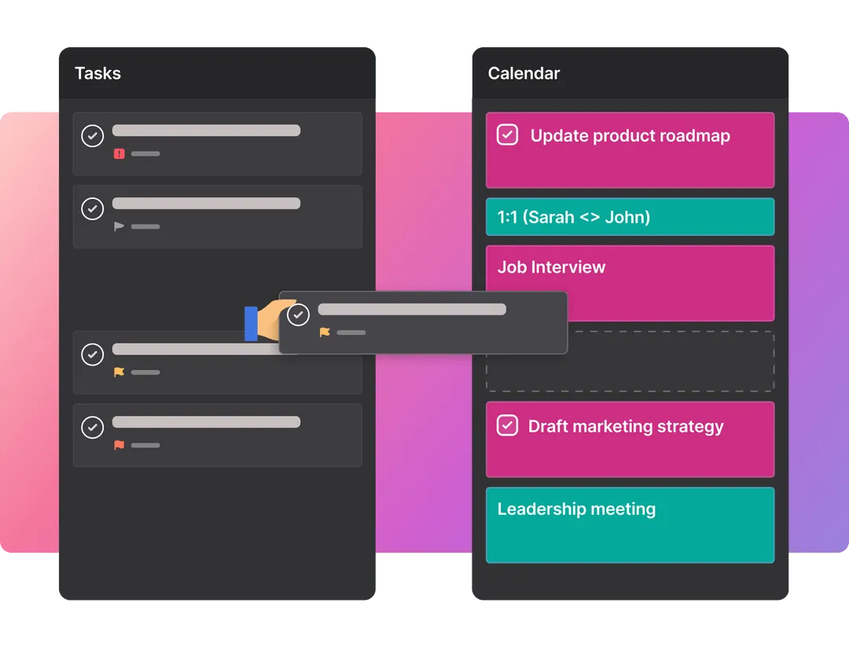
Task: Check off the second task's circle checkmark
Action: point(93,209)
